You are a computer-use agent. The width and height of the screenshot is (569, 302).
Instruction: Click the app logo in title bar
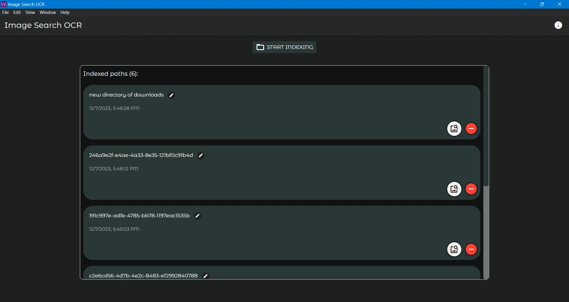click(x=4, y=4)
